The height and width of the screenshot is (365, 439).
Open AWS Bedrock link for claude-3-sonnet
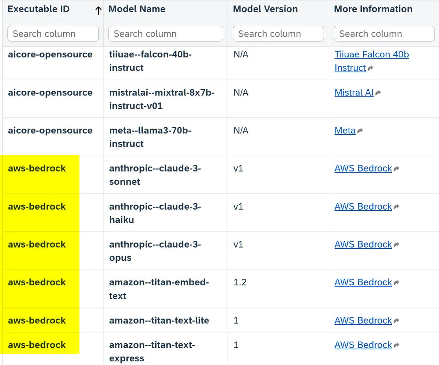363,168
